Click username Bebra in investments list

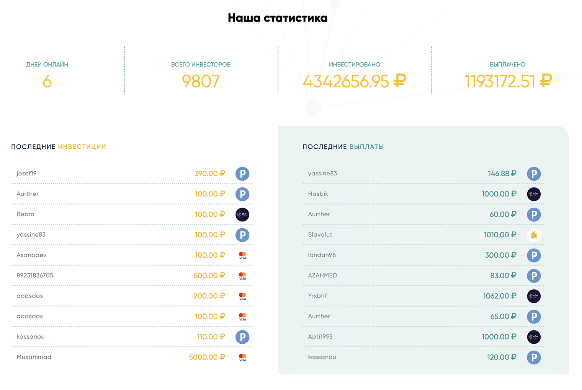coord(25,214)
